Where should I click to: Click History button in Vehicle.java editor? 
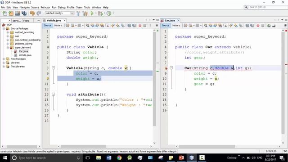pos(58,26)
